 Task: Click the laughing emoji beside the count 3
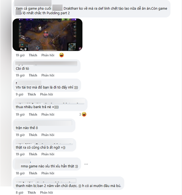pos(84,114)
